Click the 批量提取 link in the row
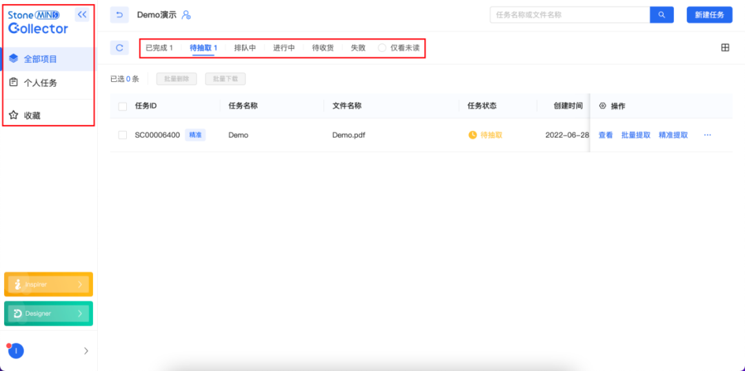Image resolution: width=745 pixels, height=371 pixels. [x=635, y=135]
